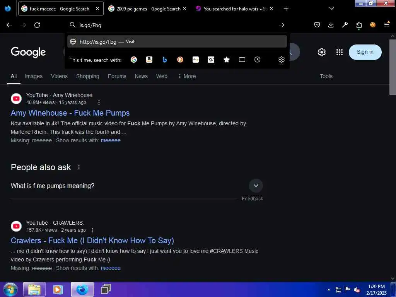Close the '2009 pc games' tab
The height and width of the screenshot is (297, 396).
click(184, 9)
